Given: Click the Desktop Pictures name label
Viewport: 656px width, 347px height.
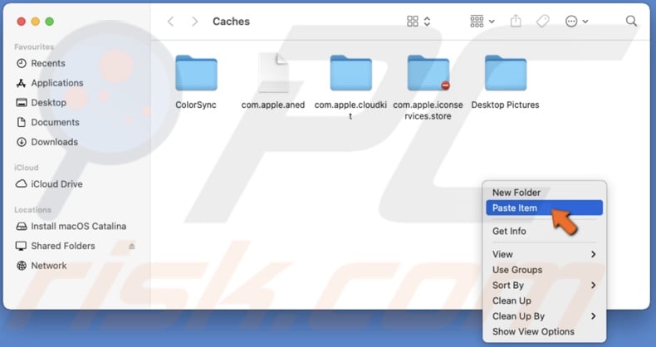Looking at the screenshot, I should pyautogui.click(x=505, y=105).
